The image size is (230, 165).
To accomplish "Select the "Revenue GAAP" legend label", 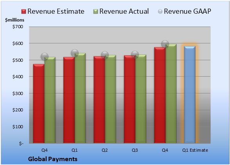I will (x=187, y=11).
